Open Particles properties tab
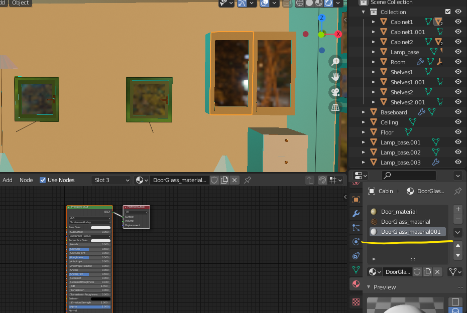 click(356, 228)
